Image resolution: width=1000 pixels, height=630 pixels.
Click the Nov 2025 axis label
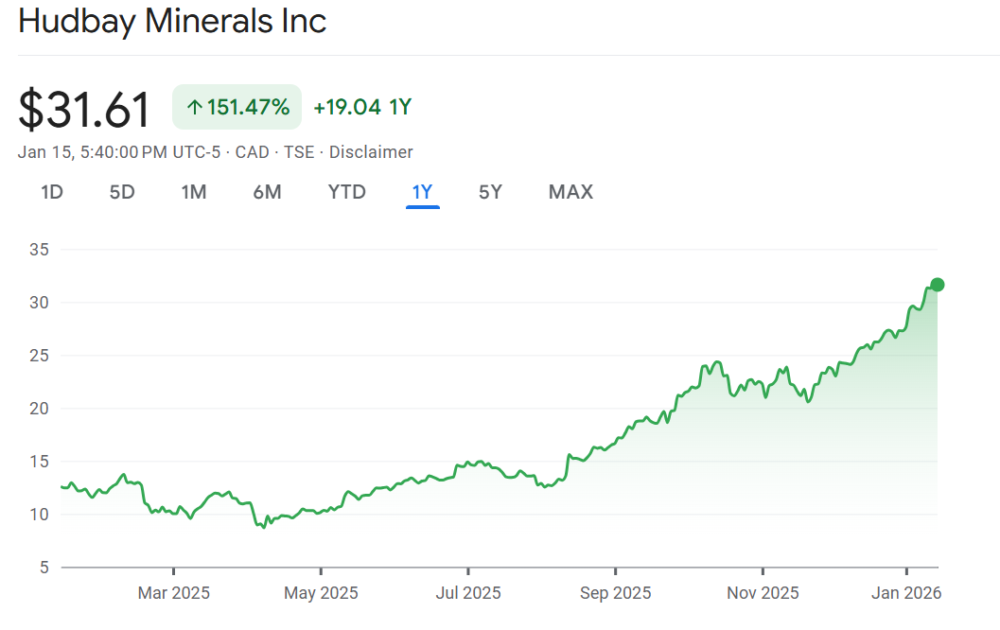coord(763,593)
